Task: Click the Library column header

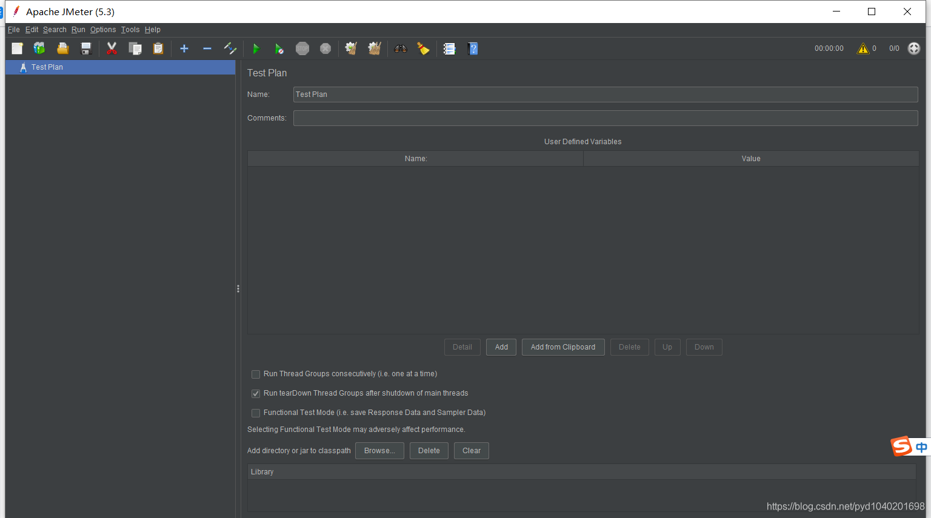Action: (582, 472)
